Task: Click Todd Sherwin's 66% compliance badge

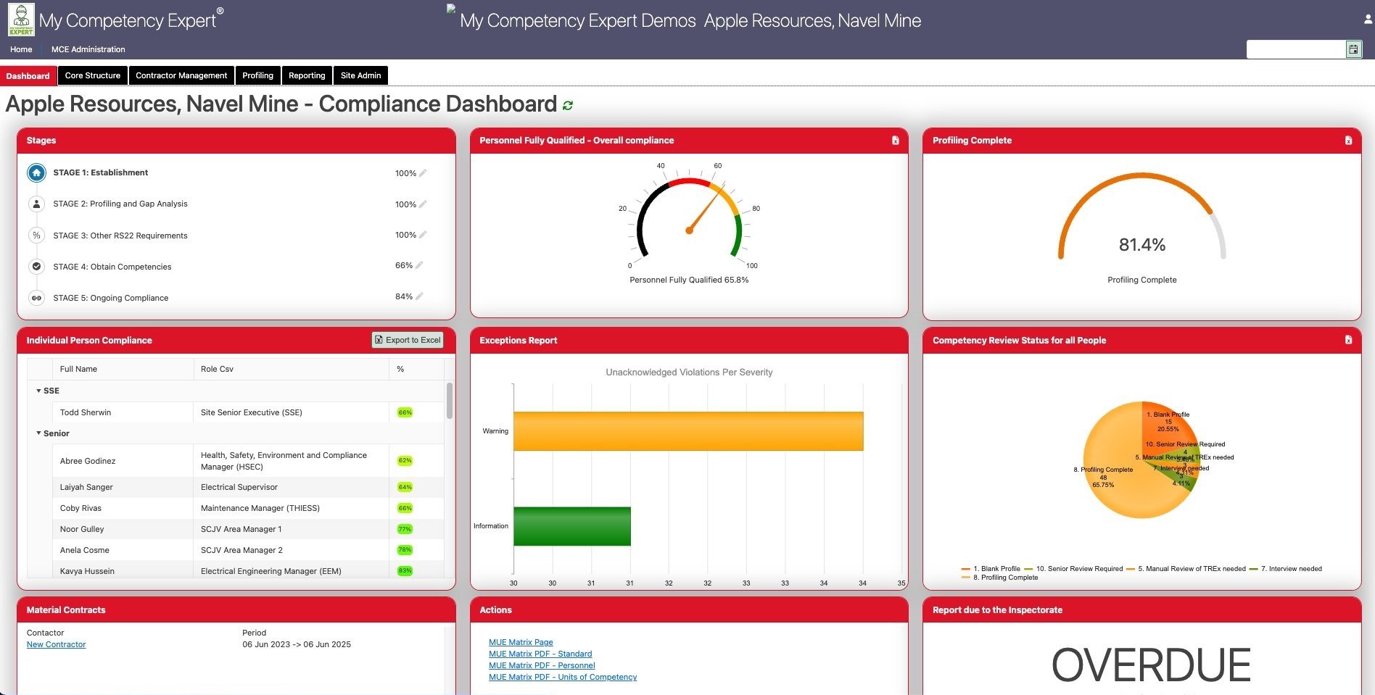Action: coord(405,412)
